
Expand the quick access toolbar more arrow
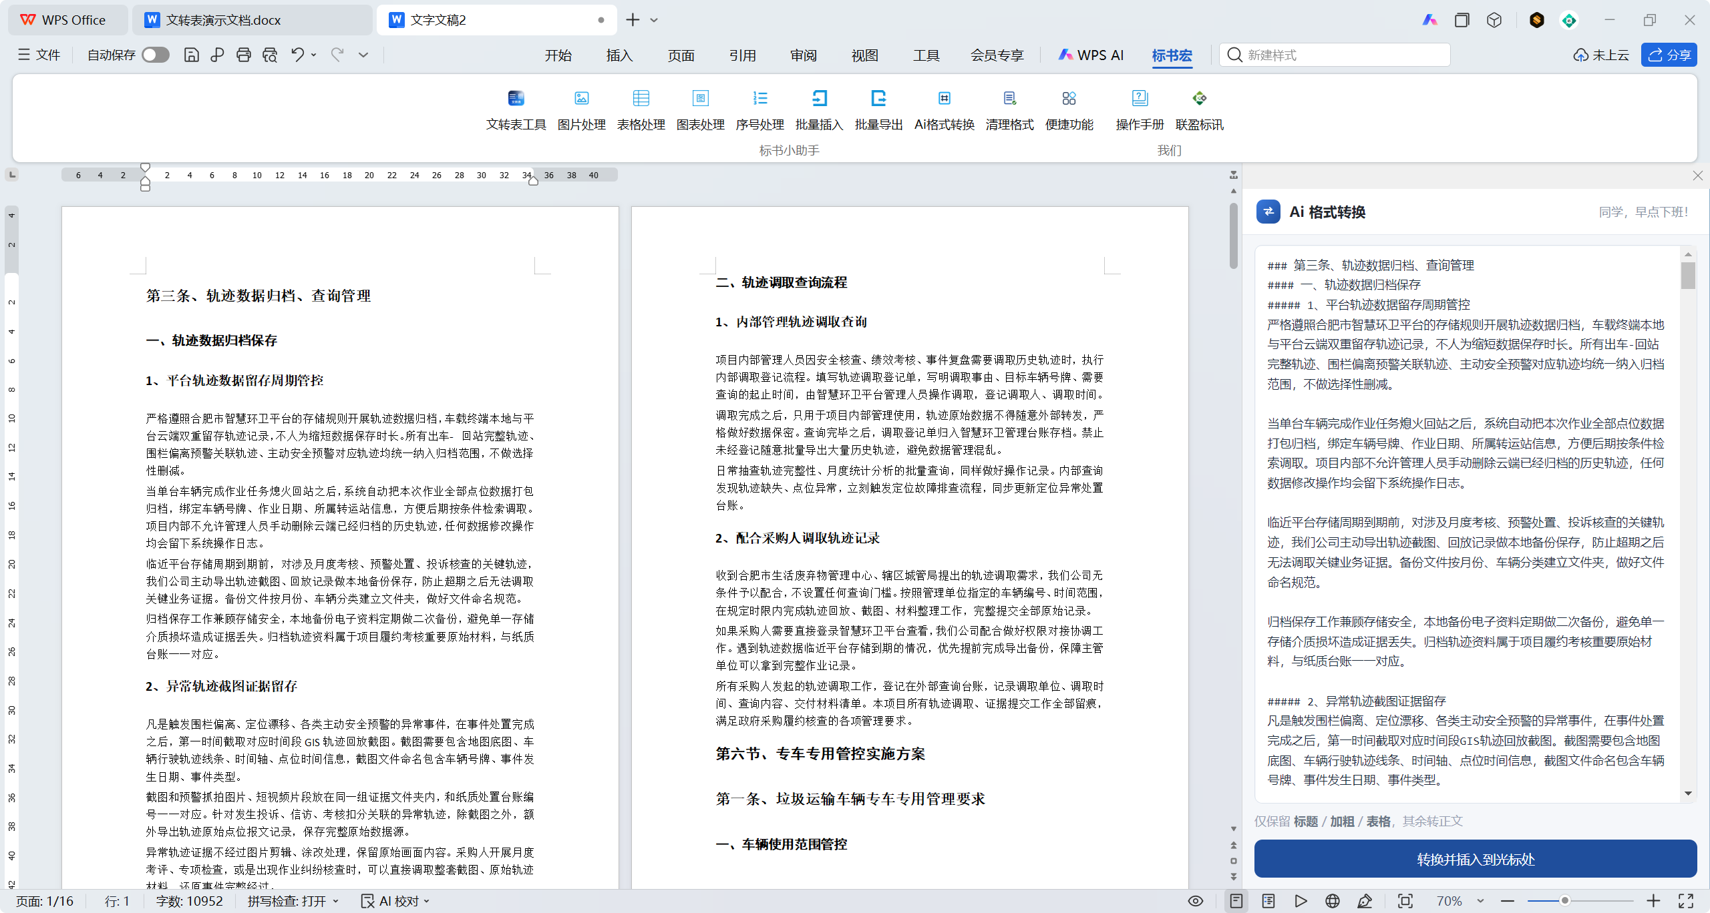pyautogui.click(x=363, y=55)
